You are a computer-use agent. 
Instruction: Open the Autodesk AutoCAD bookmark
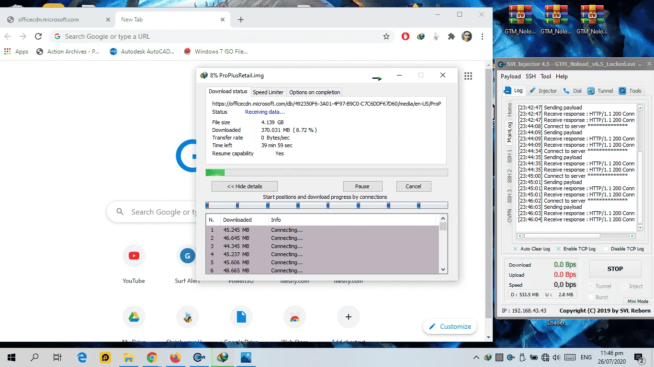pyautogui.click(x=142, y=52)
